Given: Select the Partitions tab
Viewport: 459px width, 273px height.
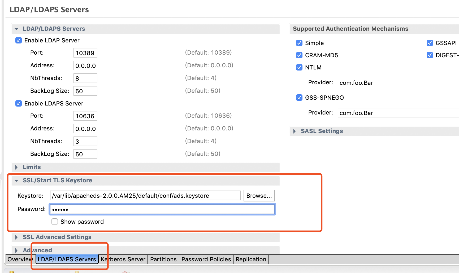Looking at the screenshot, I should coord(163,259).
